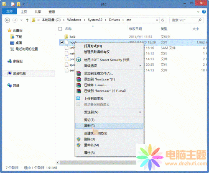Uncheck the hosts file checkbox
The image size is (209, 173).
pos(62,42)
